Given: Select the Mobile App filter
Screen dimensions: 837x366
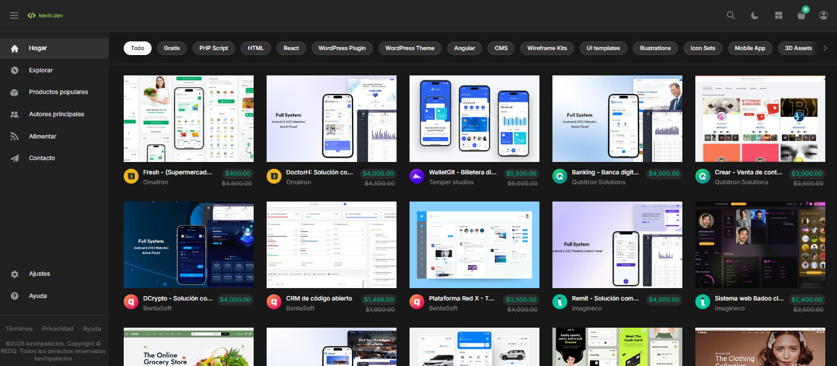Looking at the screenshot, I should (x=750, y=48).
